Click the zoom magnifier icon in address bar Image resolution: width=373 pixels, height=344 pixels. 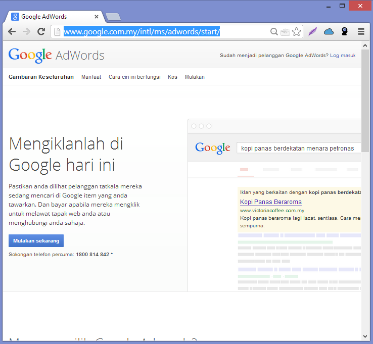point(274,32)
